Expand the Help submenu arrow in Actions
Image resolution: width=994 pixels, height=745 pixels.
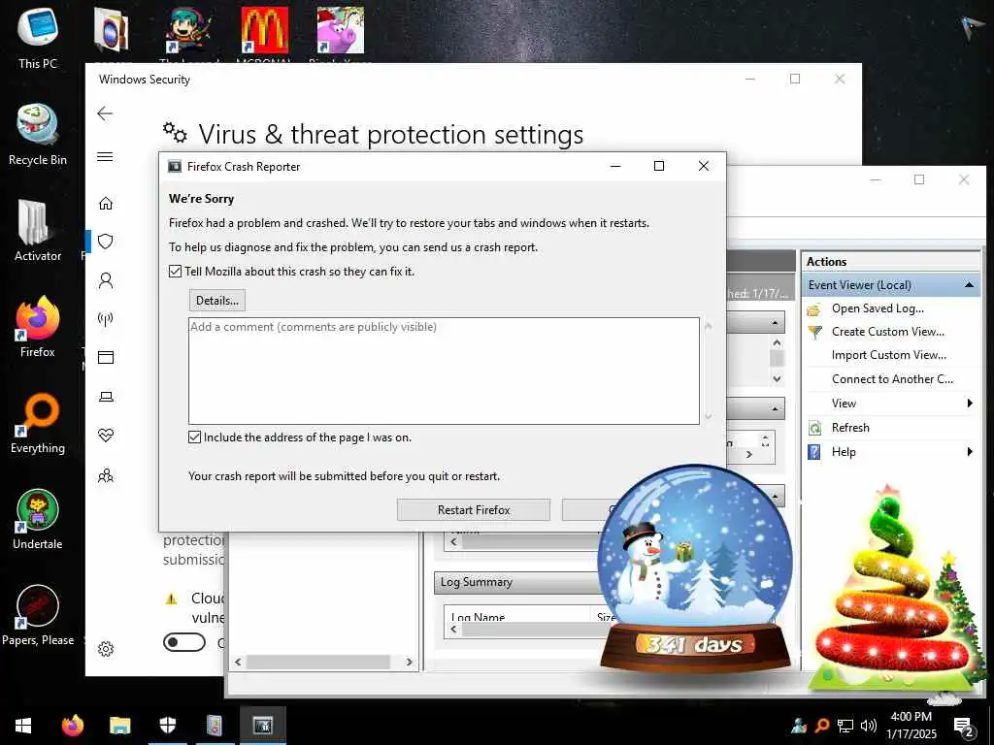tap(970, 452)
